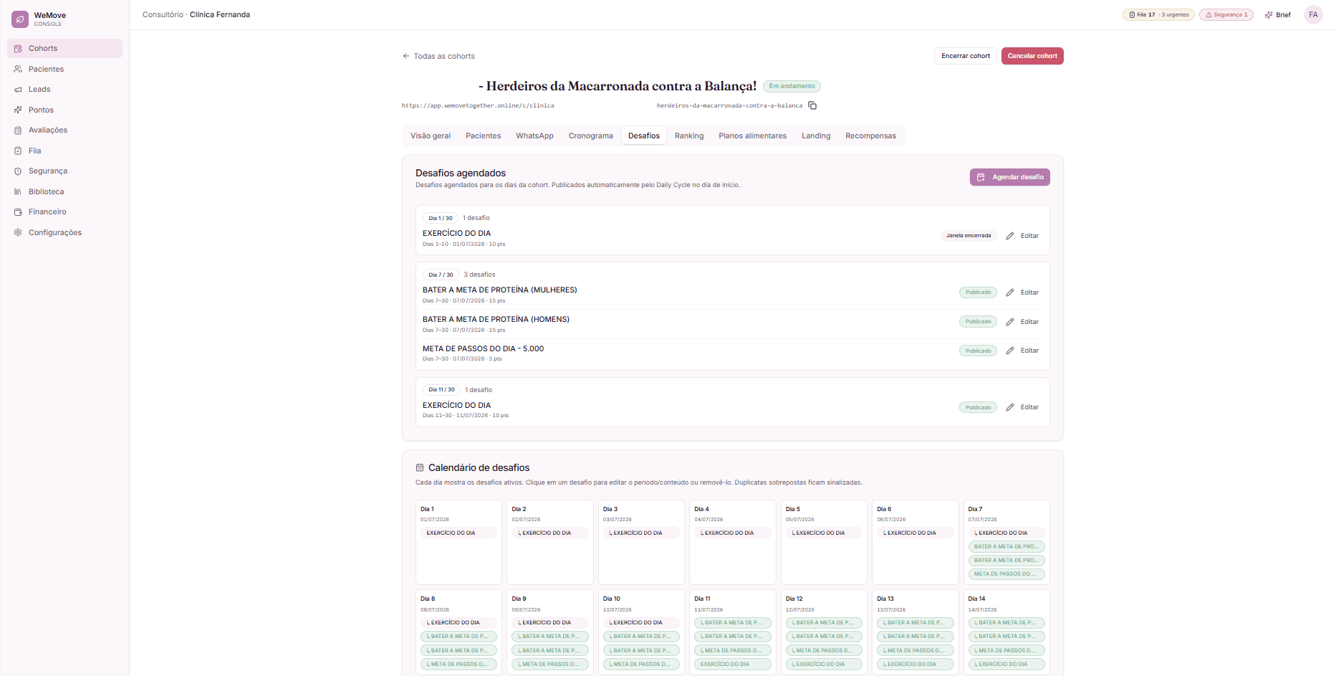Switch to Landing tab
This screenshot has height=676, width=1336.
(x=816, y=135)
